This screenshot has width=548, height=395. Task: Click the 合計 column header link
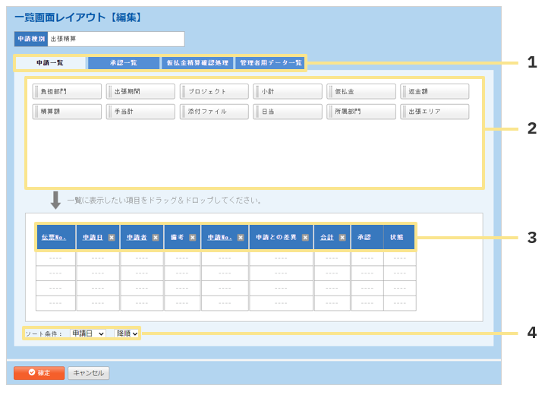click(x=327, y=238)
